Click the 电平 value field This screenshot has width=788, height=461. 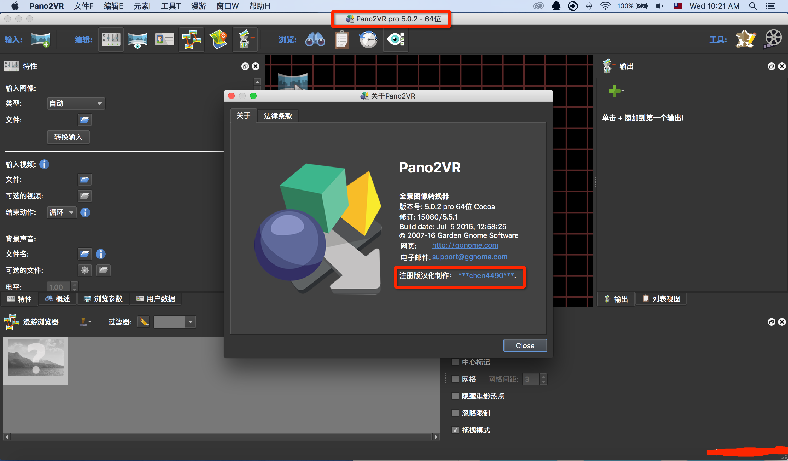click(59, 287)
